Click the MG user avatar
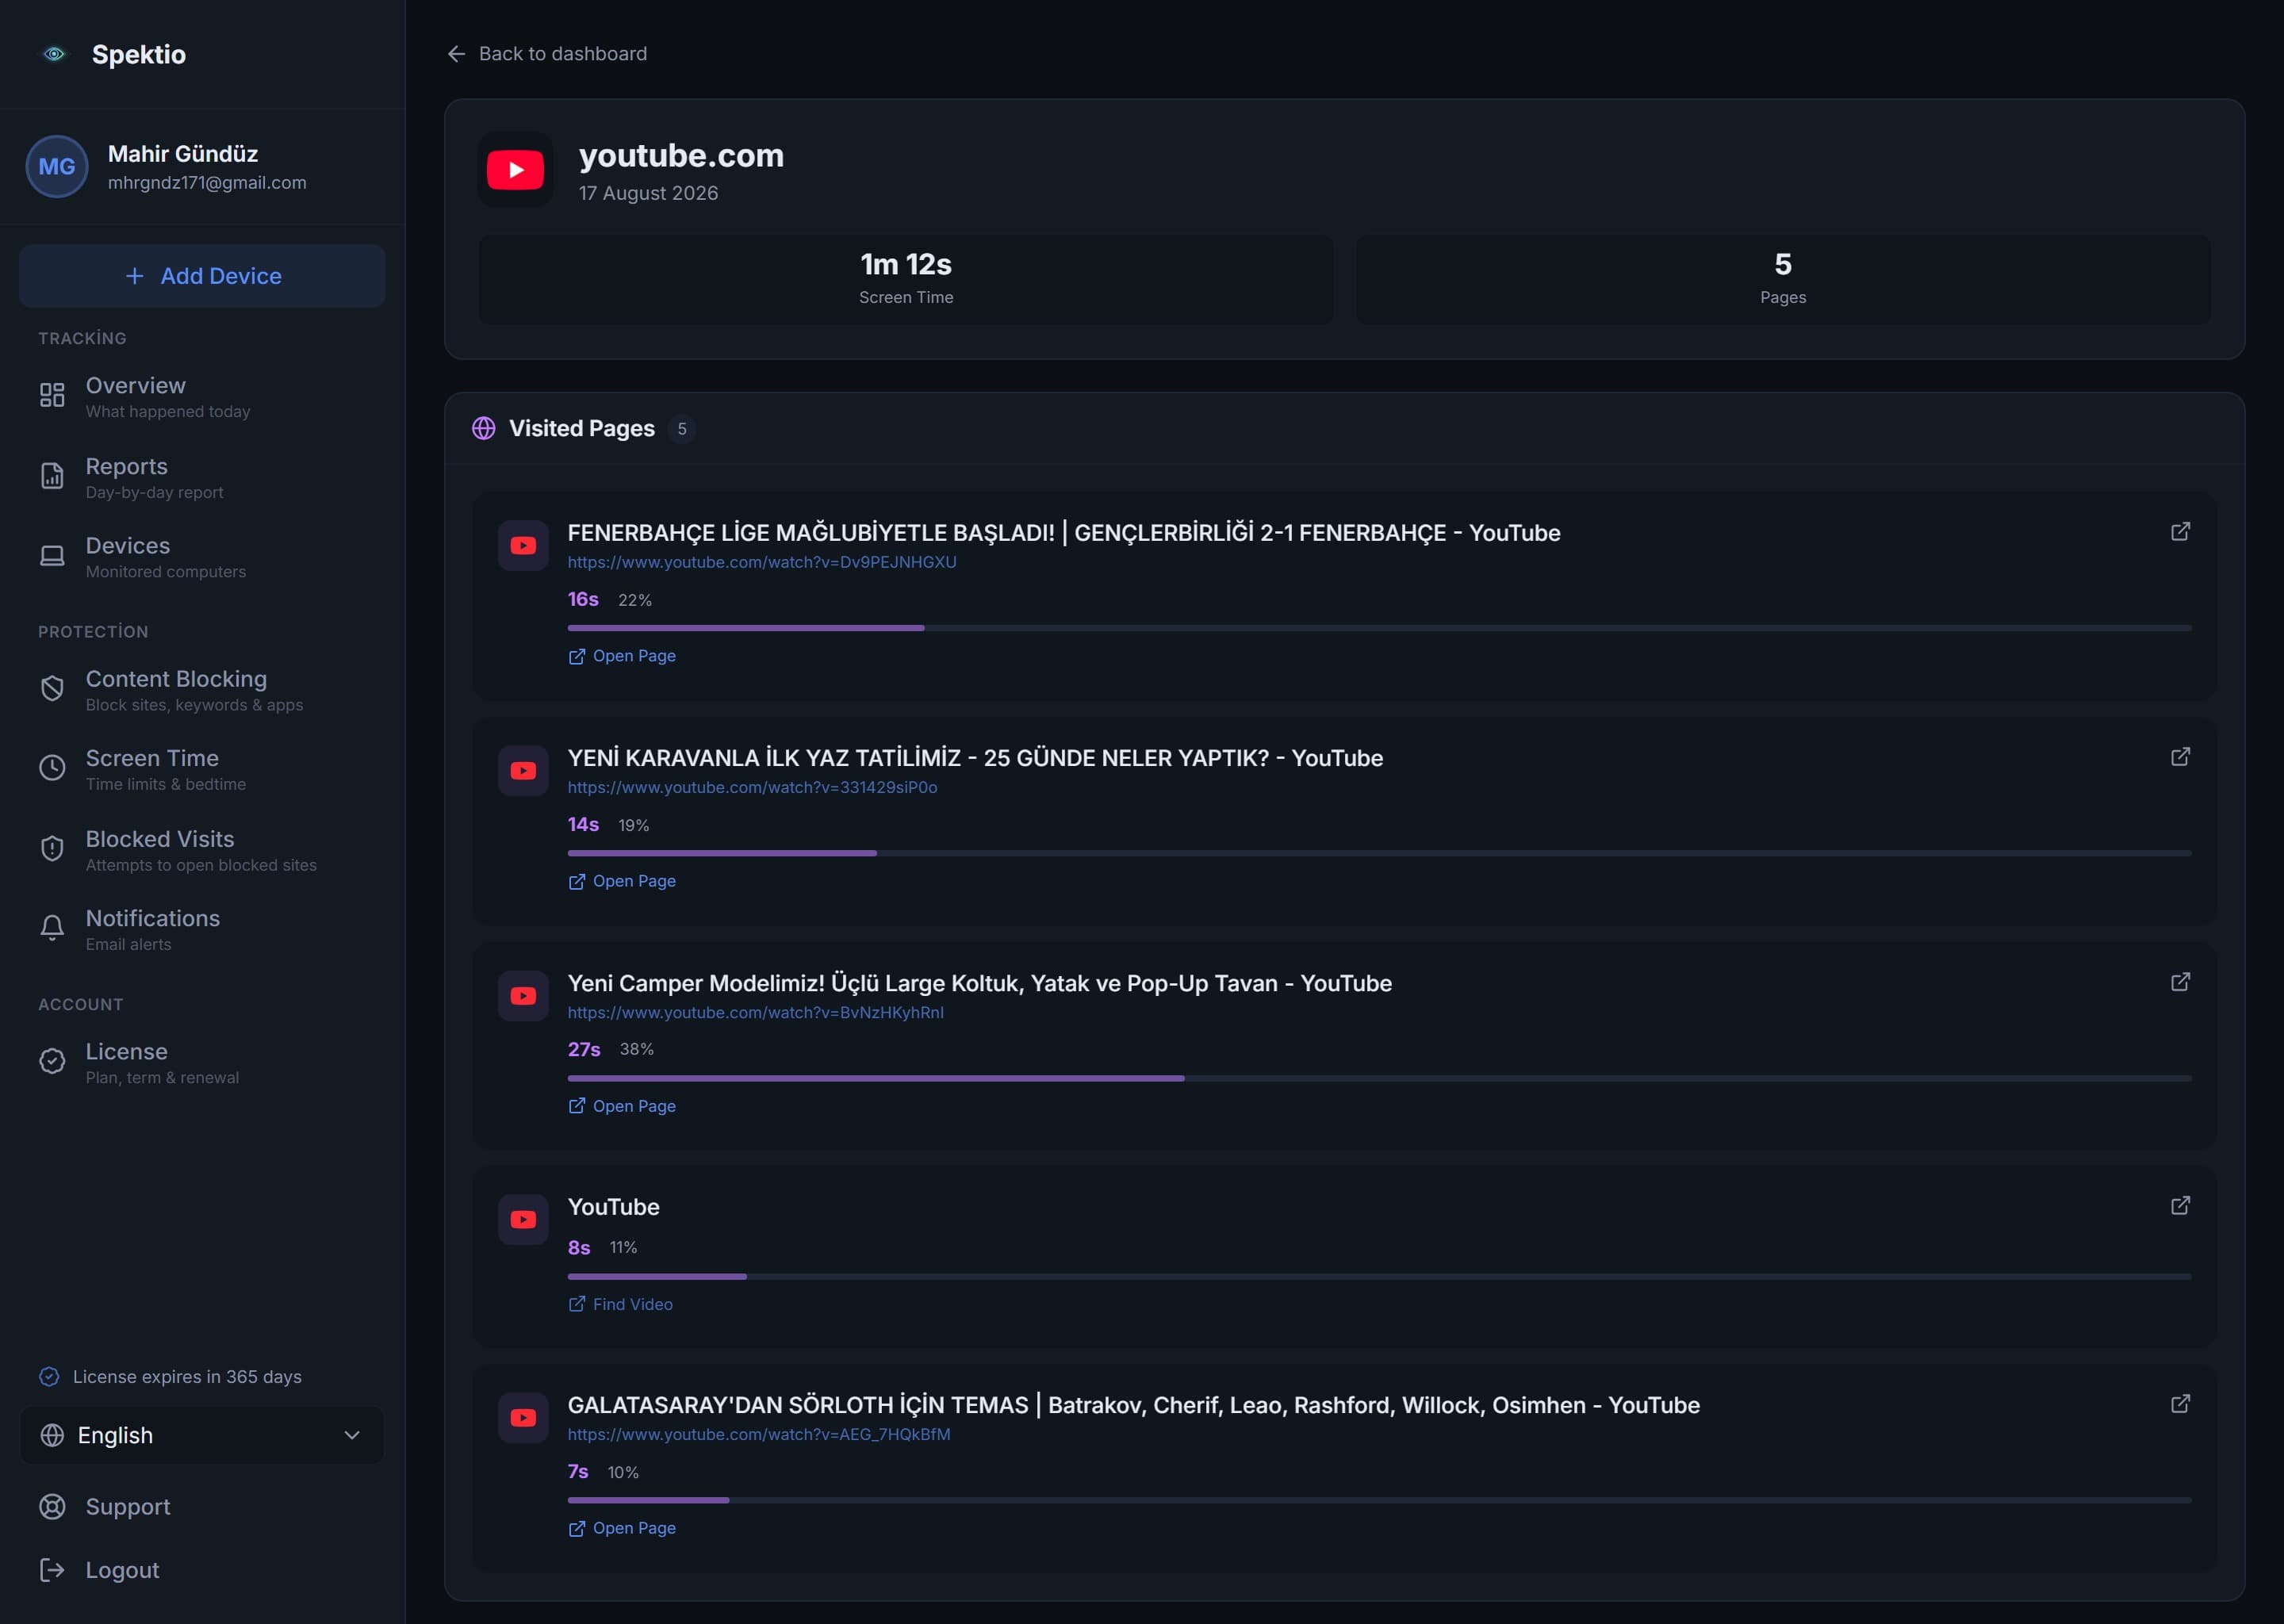 [57, 167]
